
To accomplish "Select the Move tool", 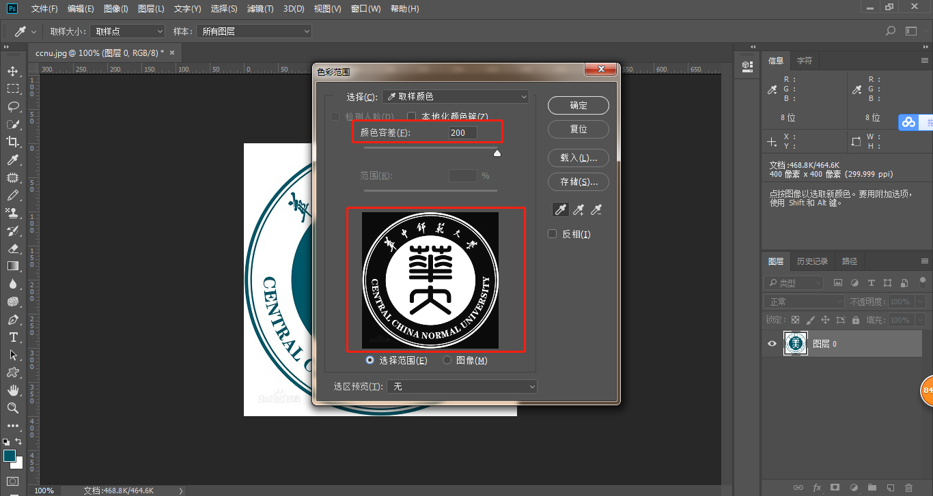I will (x=13, y=71).
